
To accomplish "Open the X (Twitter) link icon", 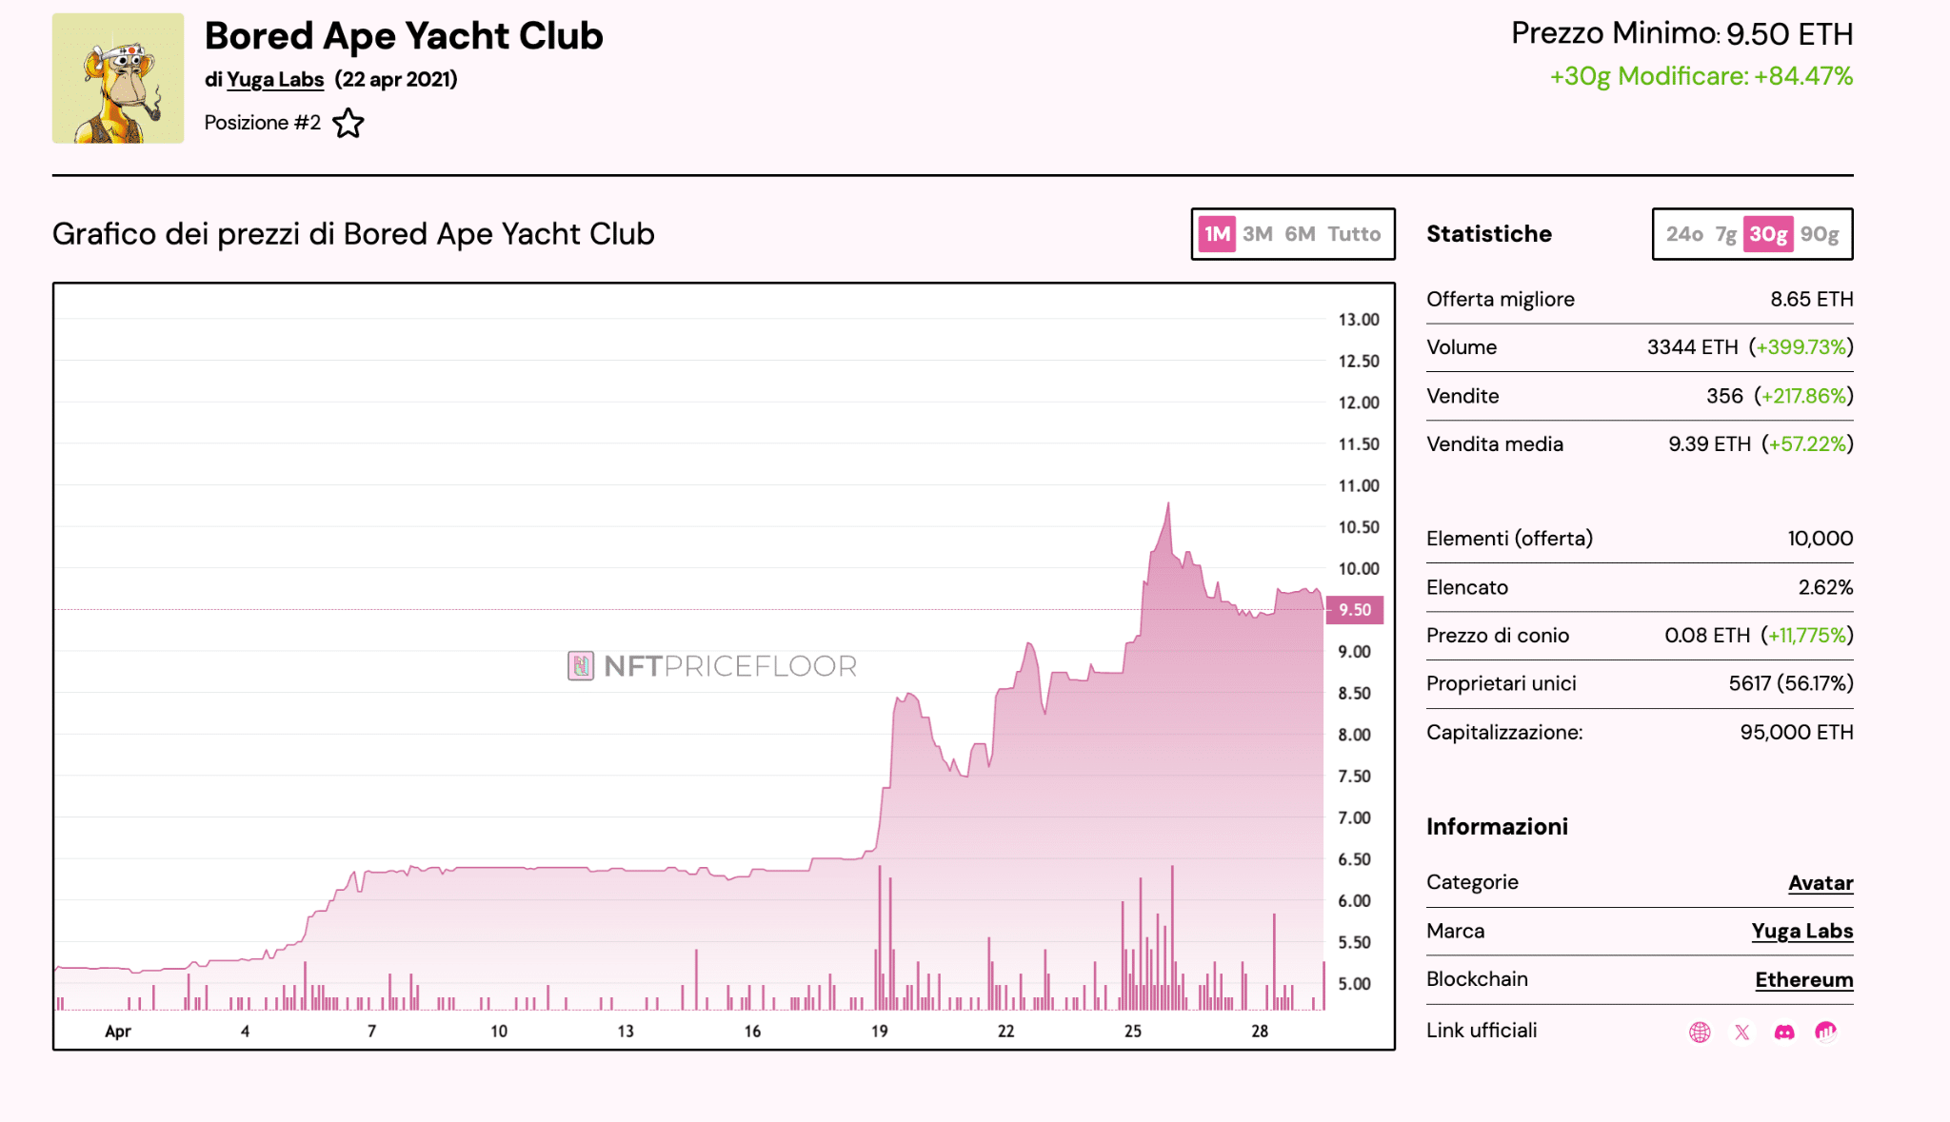I will [1741, 1032].
